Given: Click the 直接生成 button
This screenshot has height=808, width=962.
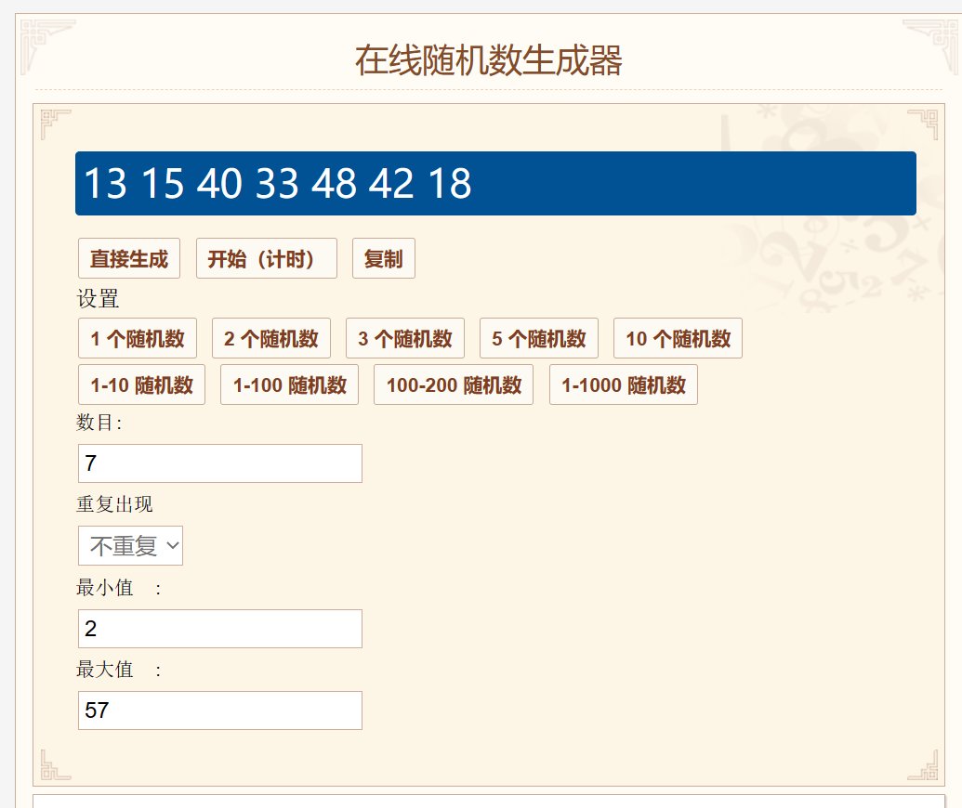Looking at the screenshot, I should click(129, 258).
